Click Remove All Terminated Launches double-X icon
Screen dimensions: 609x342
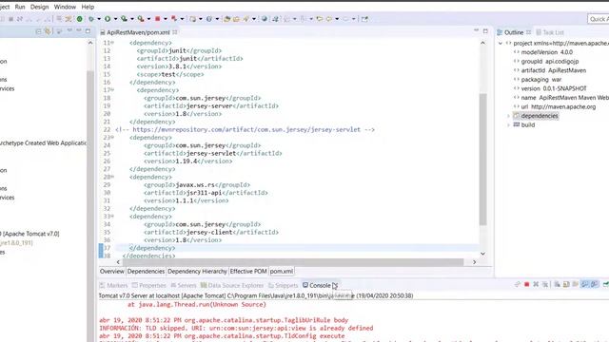[545, 285]
